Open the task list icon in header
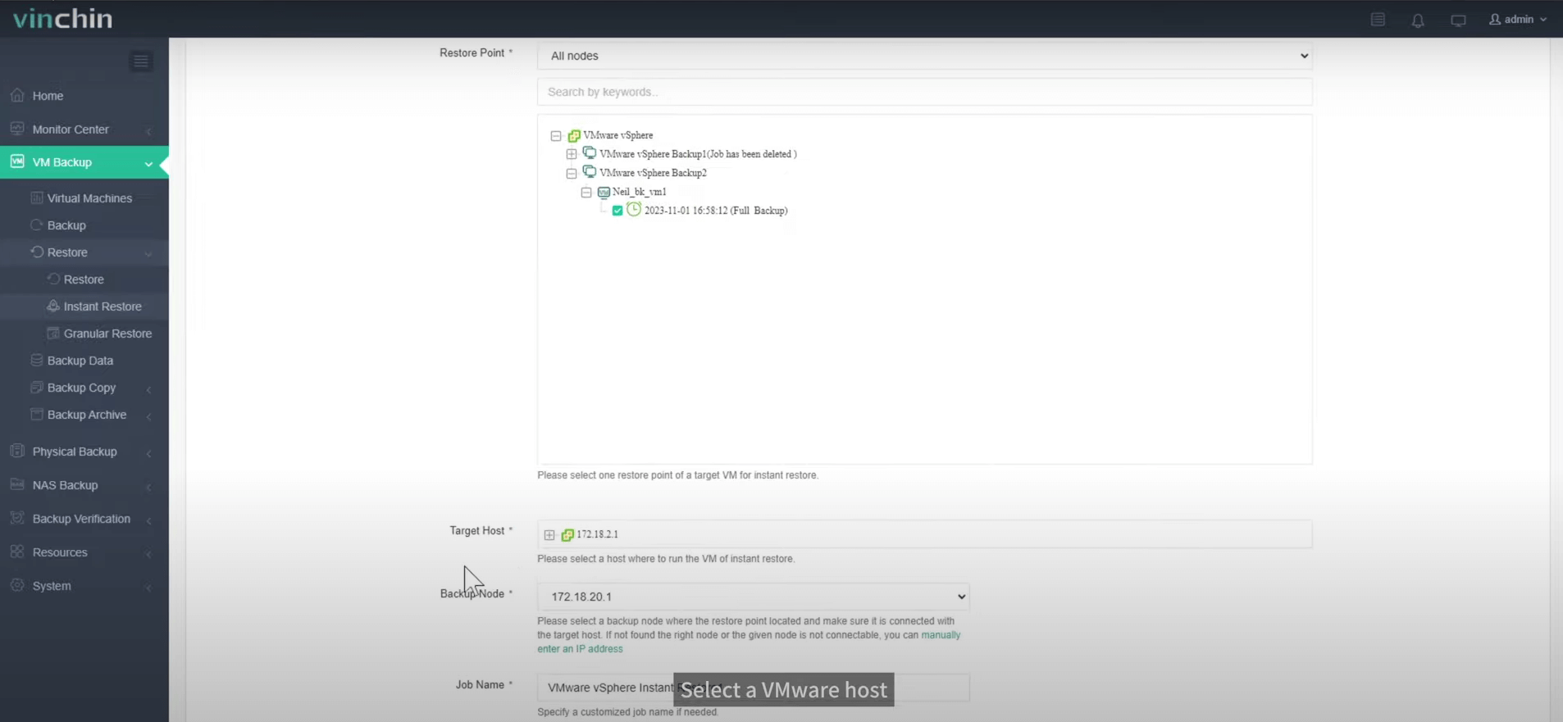Image resolution: width=1563 pixels, height=722 pixels. (x=1378, y=20)
